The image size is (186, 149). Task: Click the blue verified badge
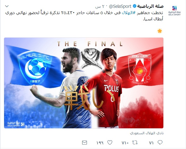click(x=134, y=6)
